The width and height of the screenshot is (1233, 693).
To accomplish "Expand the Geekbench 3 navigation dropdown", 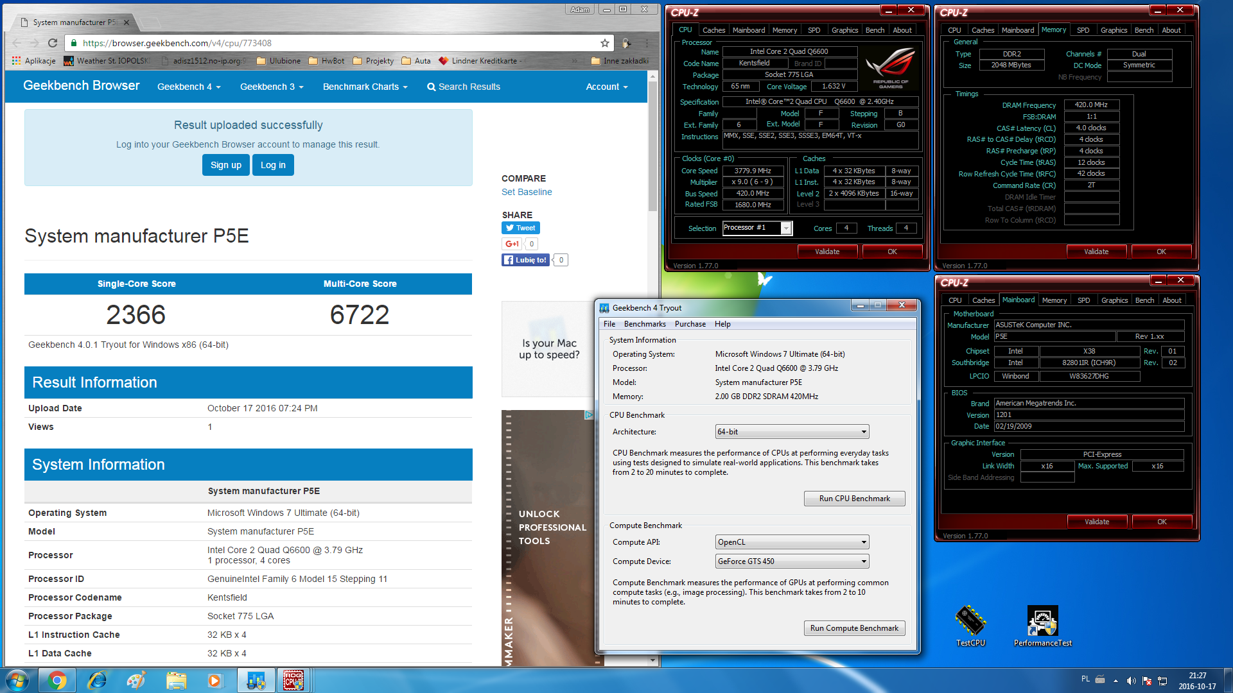I will pos(272,87).
